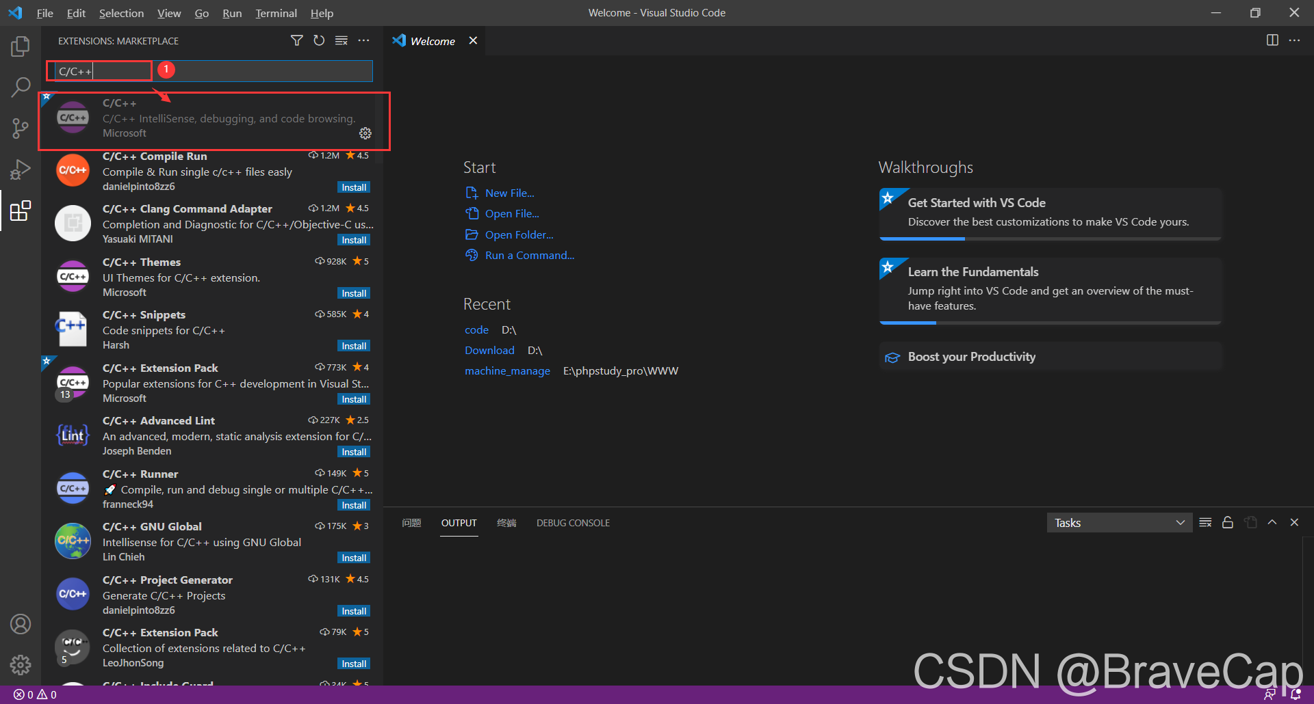Filter extensions with the funnel icon
1314x704 pixels.
pos(296,41)
